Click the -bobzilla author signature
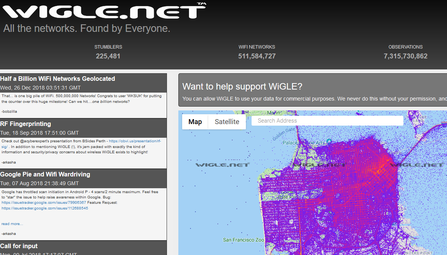Screen dimensions: 447x255 point(9,112)
